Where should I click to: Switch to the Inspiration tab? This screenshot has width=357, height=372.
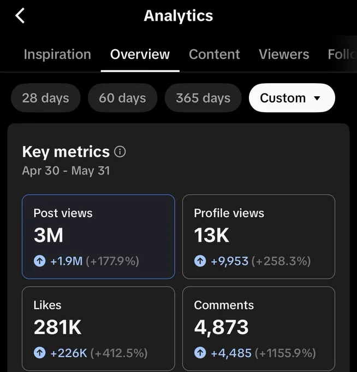(x=57, y=54)
